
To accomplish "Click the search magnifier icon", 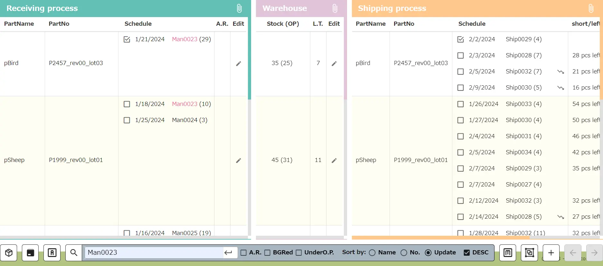I will tap(74, 253).
